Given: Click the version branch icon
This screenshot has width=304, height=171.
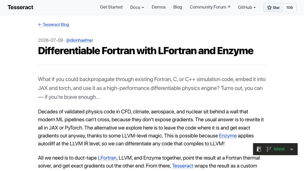Looking at the screenshot, I should (x=269, y=149).
